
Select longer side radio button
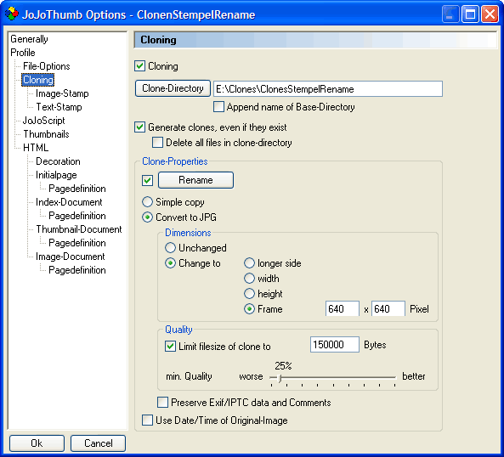click(249, 263)
